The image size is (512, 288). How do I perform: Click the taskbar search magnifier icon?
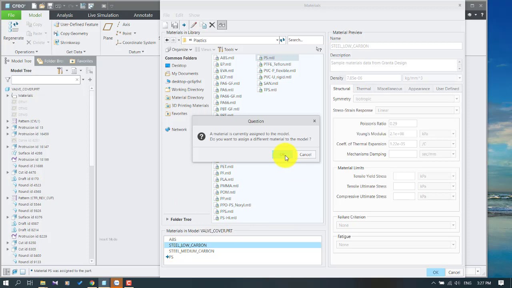(18, 283)
